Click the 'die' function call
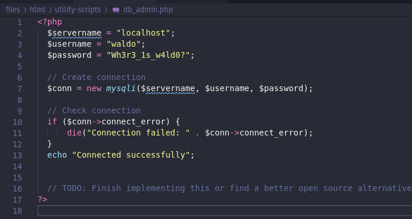Screen dimensions: 412x219 [x=74, y=133]
